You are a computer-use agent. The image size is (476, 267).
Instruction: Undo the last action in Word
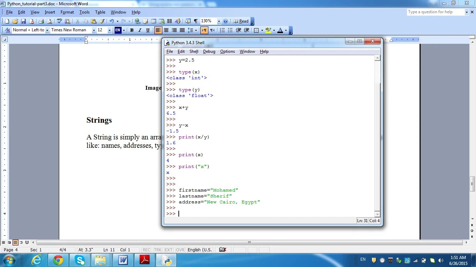(x=112, y=21)
